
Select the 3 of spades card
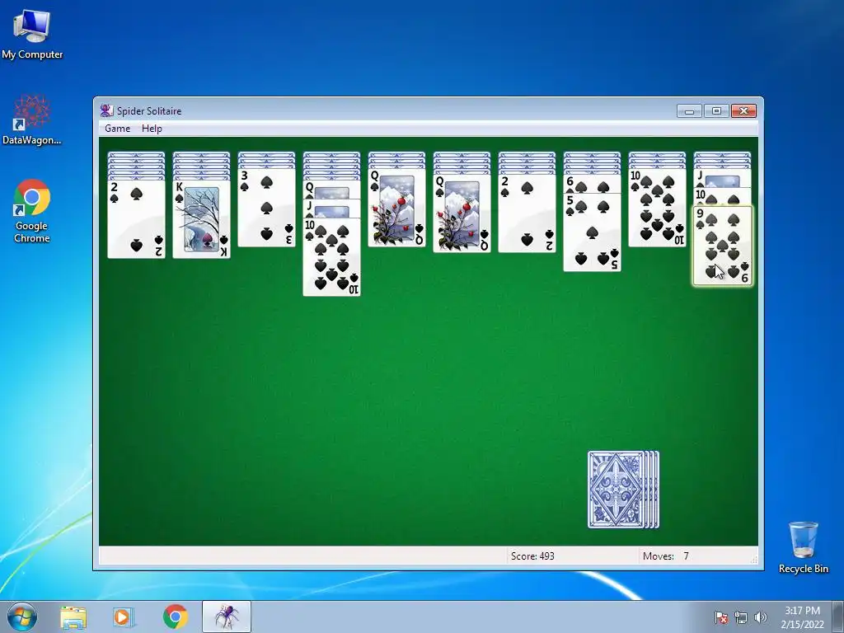click(266, 207)
